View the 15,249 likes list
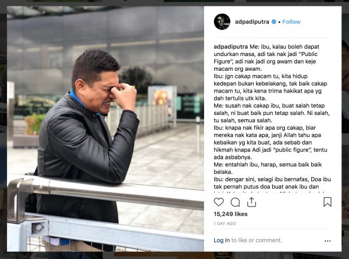This screenshot has height=259, width=349. (x=230, y=214)
